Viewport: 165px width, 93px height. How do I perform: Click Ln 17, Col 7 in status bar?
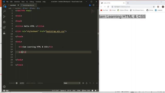point(55,90)
